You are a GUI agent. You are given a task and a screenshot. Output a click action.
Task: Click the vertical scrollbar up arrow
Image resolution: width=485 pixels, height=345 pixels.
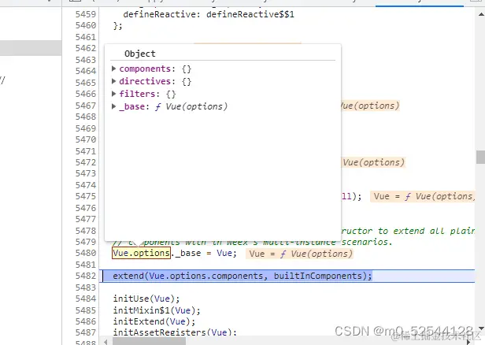point(481,14)
